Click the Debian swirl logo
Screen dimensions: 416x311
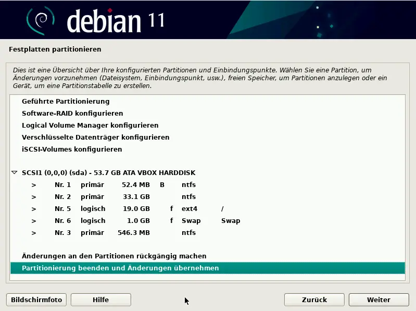(41, 20)
